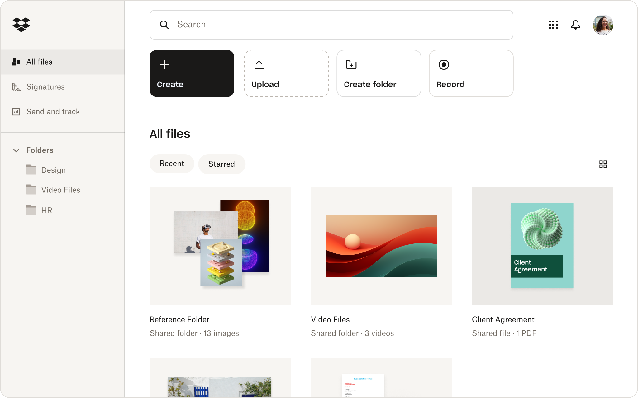This screenshot has height=398, width=638.
Task: Open the Design folder
Action: (x=54, y=170)
